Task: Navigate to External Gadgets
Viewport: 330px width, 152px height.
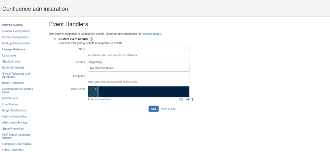Action: [x=13, y=68]
